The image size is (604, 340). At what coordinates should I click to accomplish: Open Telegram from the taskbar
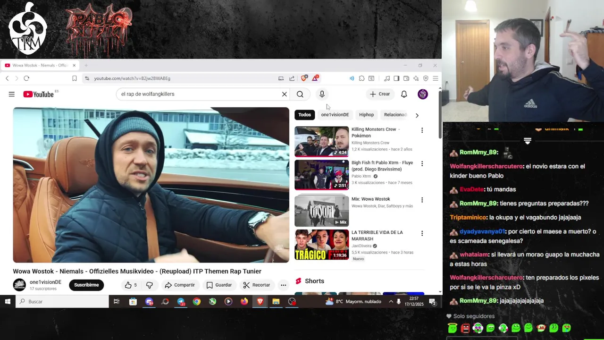point(181,301)
